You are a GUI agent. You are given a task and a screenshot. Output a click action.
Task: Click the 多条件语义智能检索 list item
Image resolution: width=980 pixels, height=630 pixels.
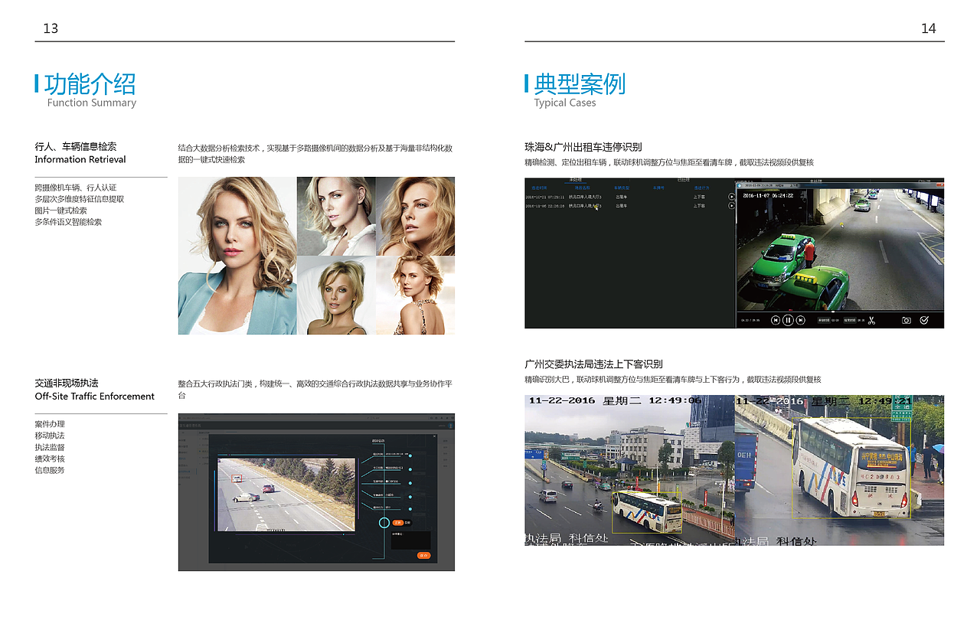coord(68,222)
